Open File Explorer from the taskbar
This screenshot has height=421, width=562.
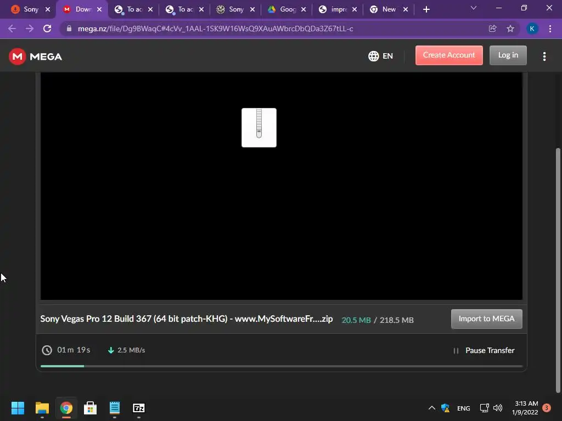pos(42,408)
